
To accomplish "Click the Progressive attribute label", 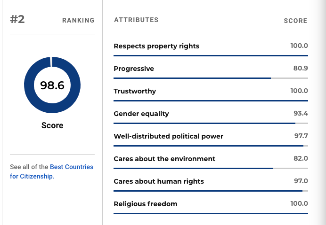I will tap(134, 69).
